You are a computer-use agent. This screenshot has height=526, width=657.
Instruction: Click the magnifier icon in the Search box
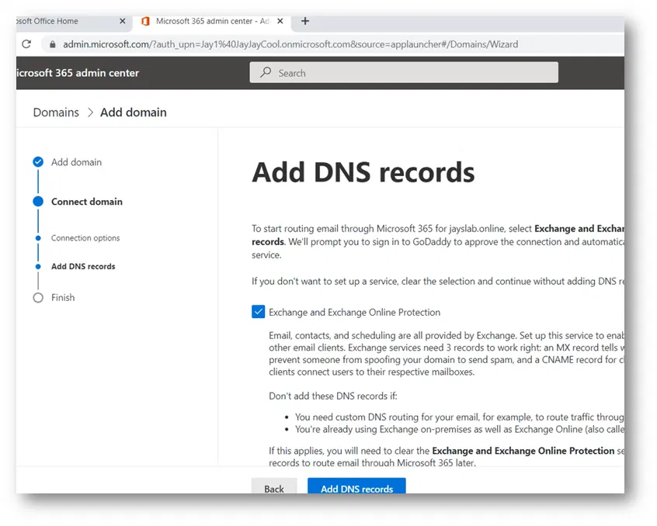266,73
